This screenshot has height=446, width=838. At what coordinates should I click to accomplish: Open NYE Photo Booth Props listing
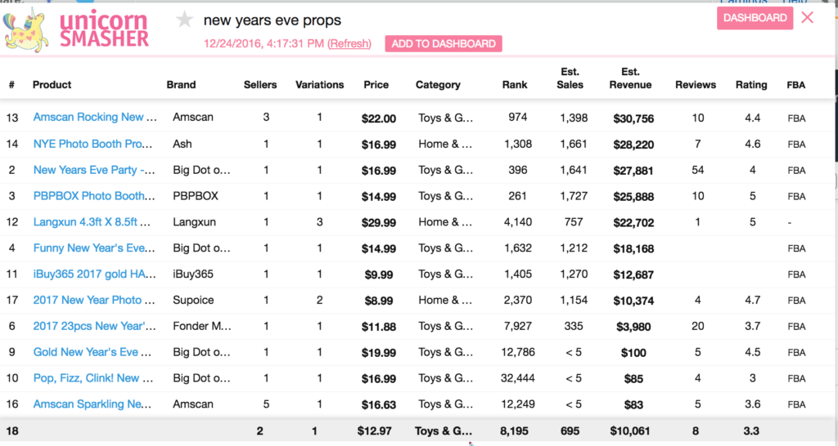92,144
